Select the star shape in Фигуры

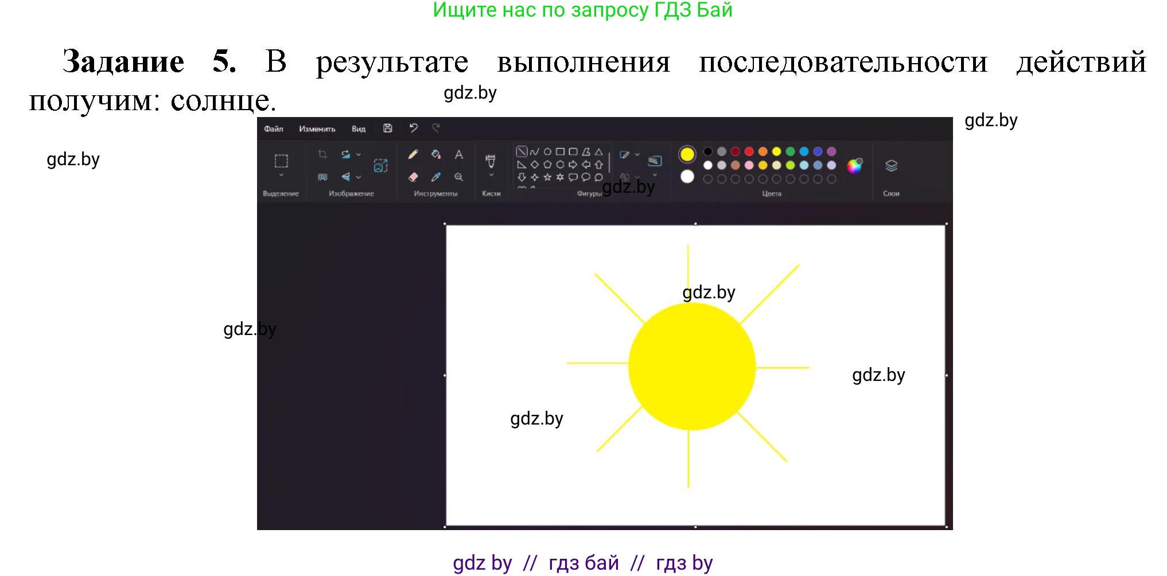click(x=547, y=178)
